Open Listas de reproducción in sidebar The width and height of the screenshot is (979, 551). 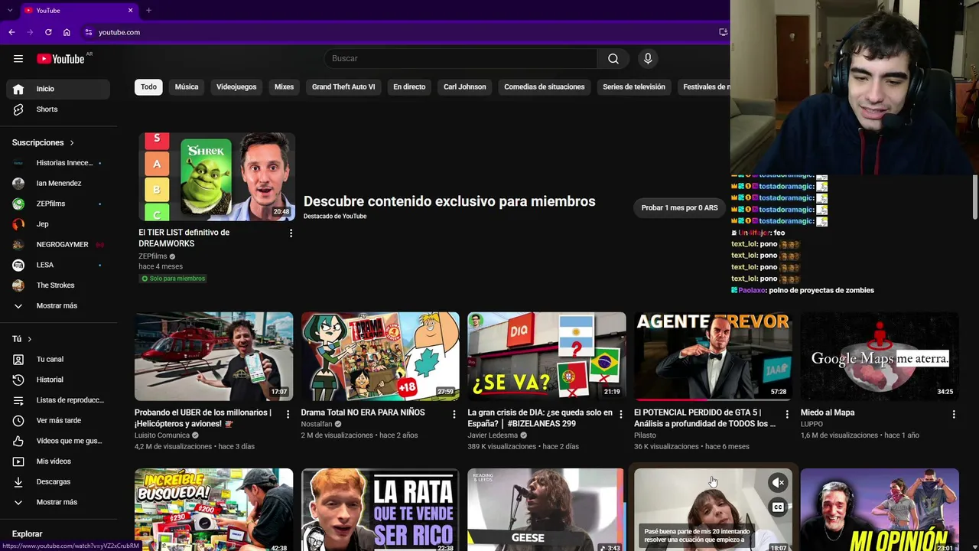pos(58,400)
